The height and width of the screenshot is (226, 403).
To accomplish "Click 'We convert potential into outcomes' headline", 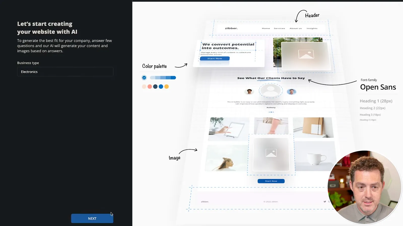I will click(x=228, y=46).
